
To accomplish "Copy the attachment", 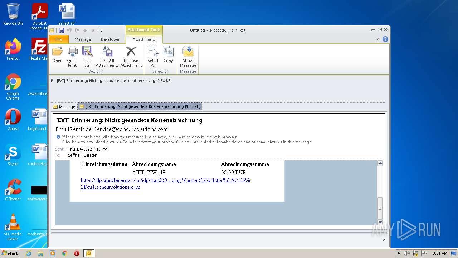I will (x=168, y=55).
